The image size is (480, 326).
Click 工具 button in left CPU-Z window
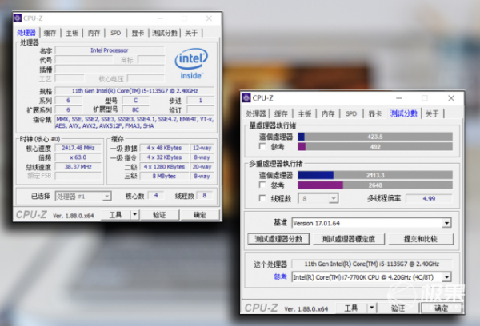coord(116,215)
